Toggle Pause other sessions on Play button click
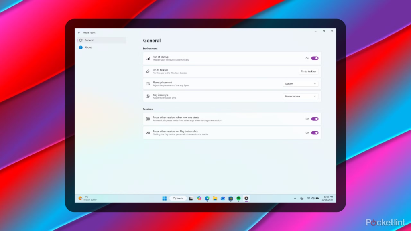The height and width of the screenshot is (231, 411). coord(315,133)
